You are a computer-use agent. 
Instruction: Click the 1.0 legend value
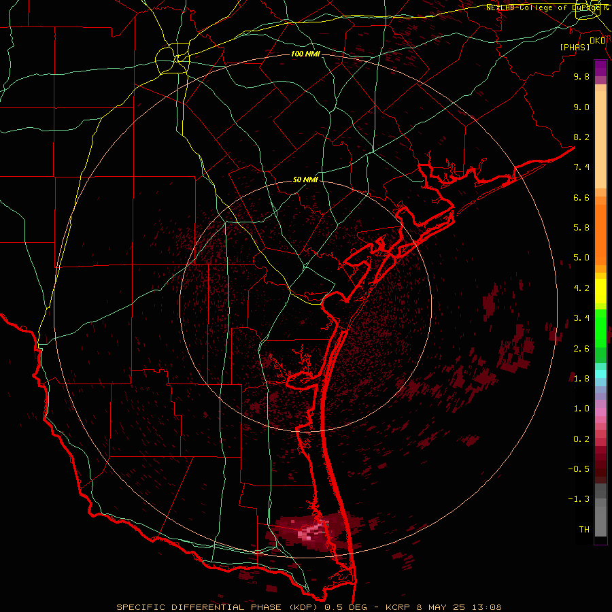tap(581, 409)
